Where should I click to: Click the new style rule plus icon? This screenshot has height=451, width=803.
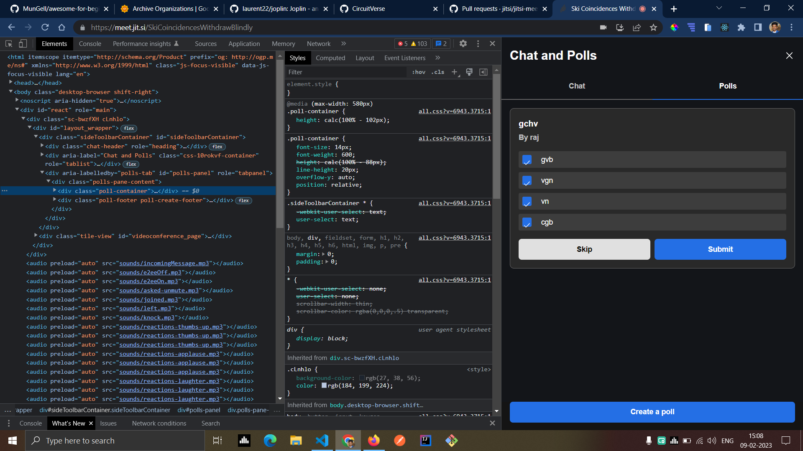point(454,72)
